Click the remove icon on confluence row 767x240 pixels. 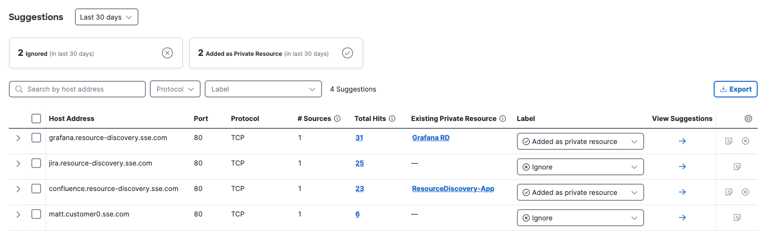pyautogui.click(x=745, y=192)
